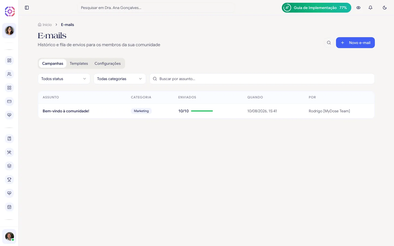Viewport: 394px width, 246px height.
Task: Click the 10/10 sent progress bar
Action: click(202, 111)
